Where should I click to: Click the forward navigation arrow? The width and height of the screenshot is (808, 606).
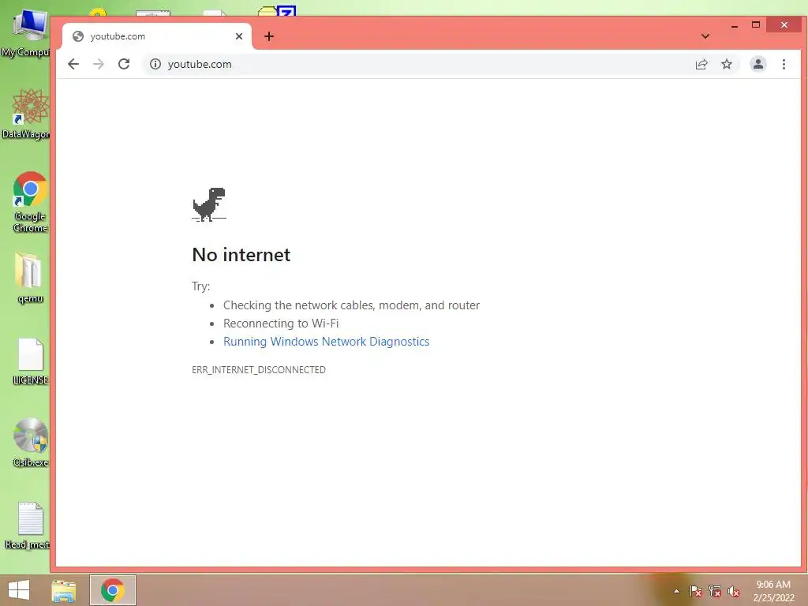coord(99,64)
